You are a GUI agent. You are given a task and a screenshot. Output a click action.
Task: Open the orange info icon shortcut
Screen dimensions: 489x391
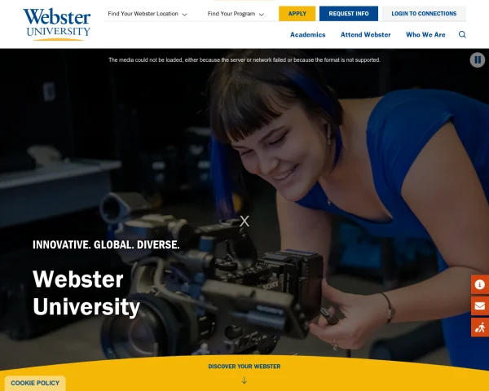(480, 284)
